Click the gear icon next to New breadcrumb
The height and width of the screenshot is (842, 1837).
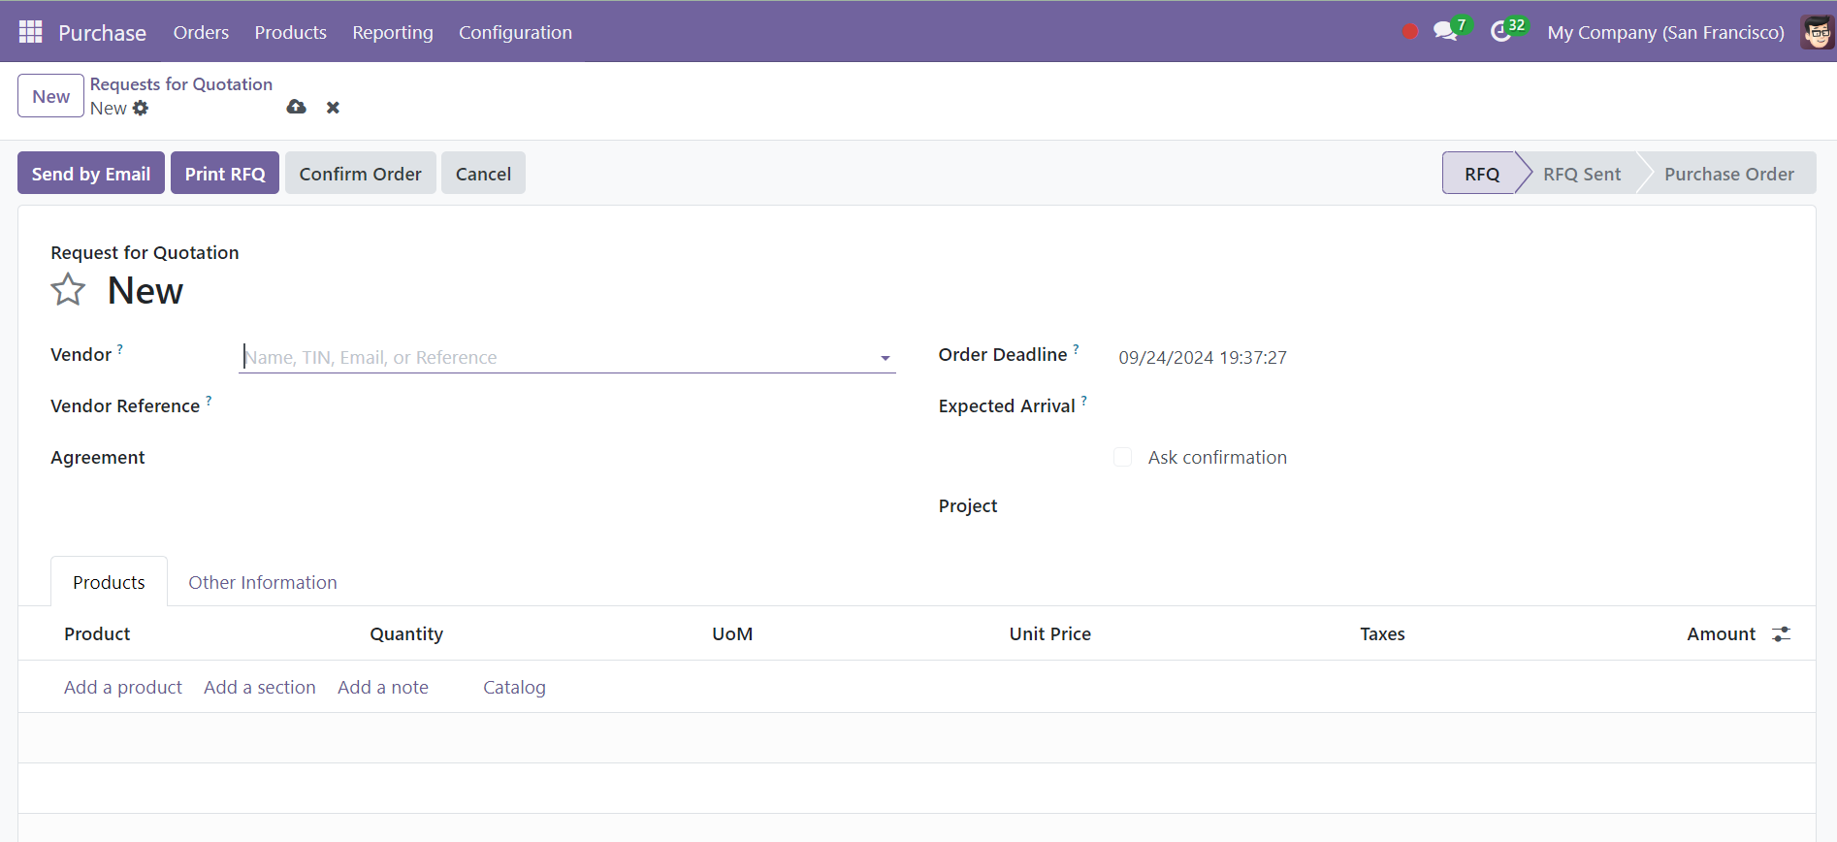141,108
